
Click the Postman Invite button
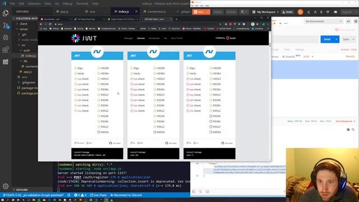288,12
